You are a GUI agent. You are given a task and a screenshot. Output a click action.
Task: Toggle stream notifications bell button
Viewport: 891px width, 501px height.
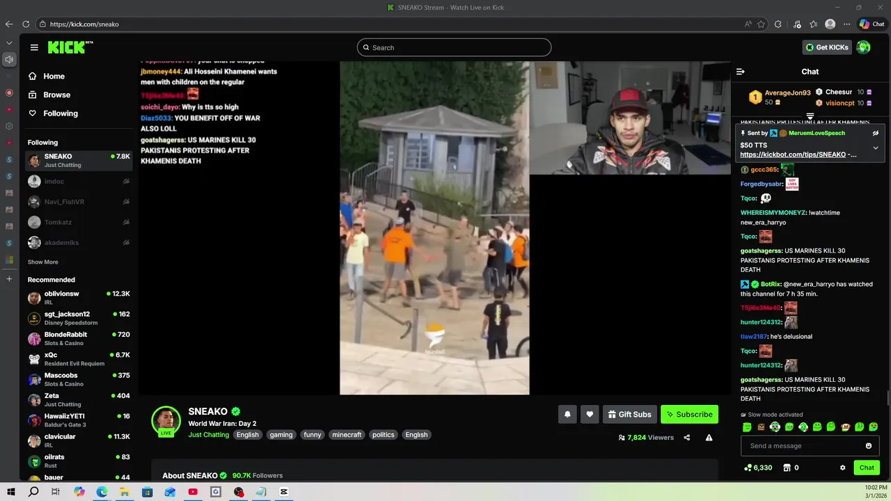(567, 414)
